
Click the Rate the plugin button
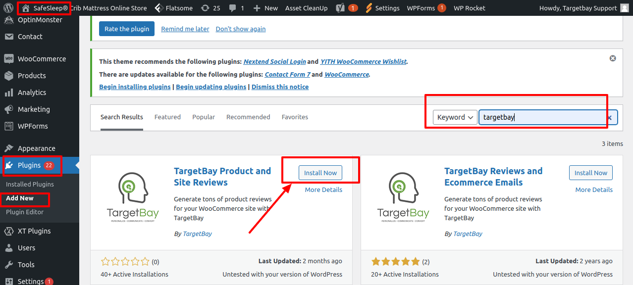127,29
